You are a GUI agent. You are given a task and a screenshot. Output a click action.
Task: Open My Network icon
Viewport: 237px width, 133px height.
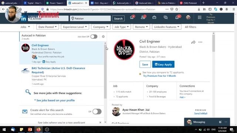tap(143, 17)
